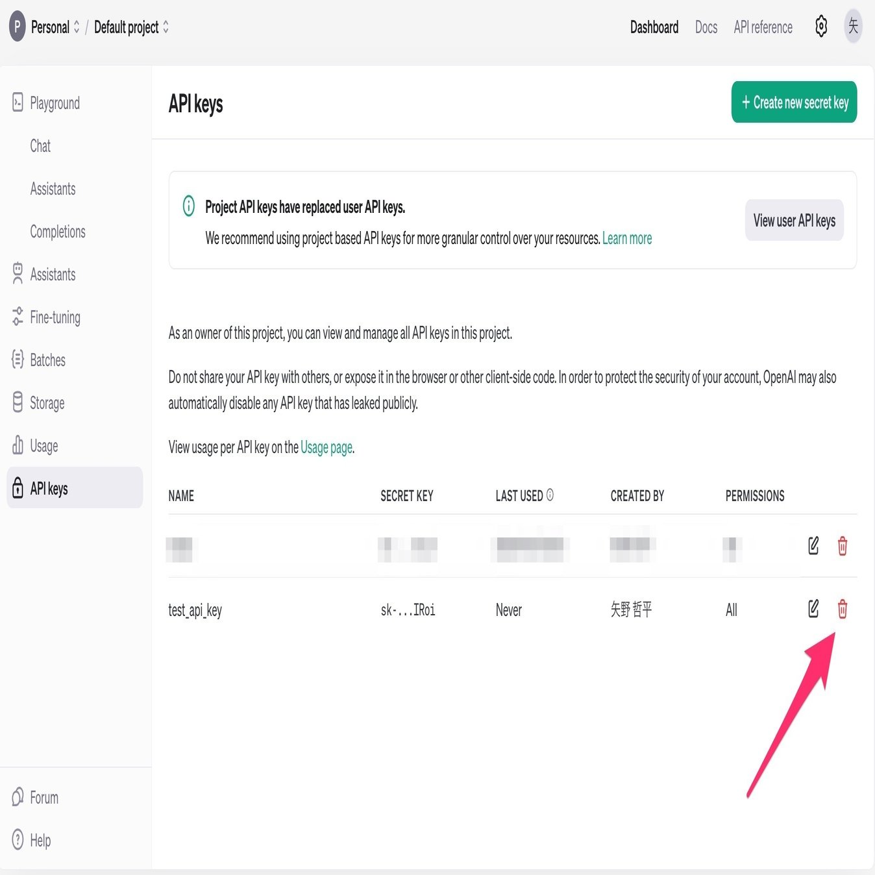
Task: Switch to the Docs tab
Action: (x=706, y=27)
